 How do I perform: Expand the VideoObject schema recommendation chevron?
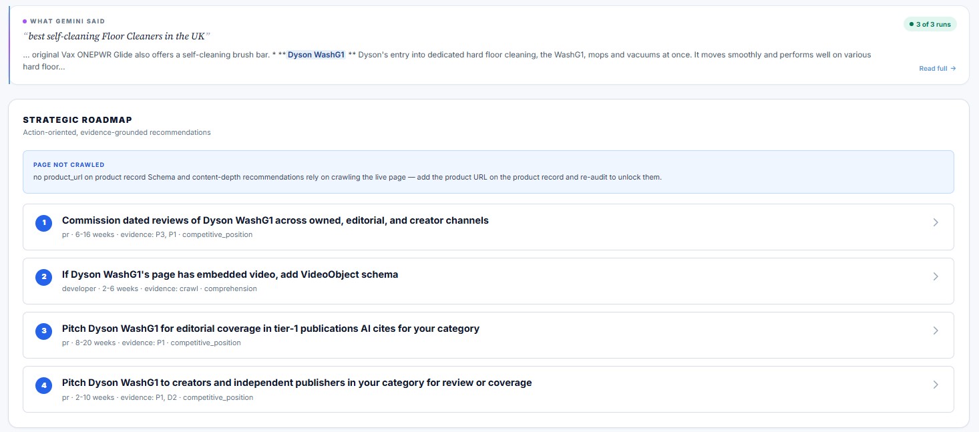click(x=936, y=276)
